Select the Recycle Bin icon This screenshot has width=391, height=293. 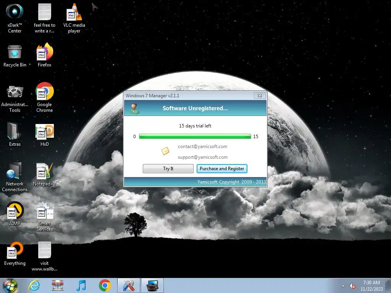(15, 56)
